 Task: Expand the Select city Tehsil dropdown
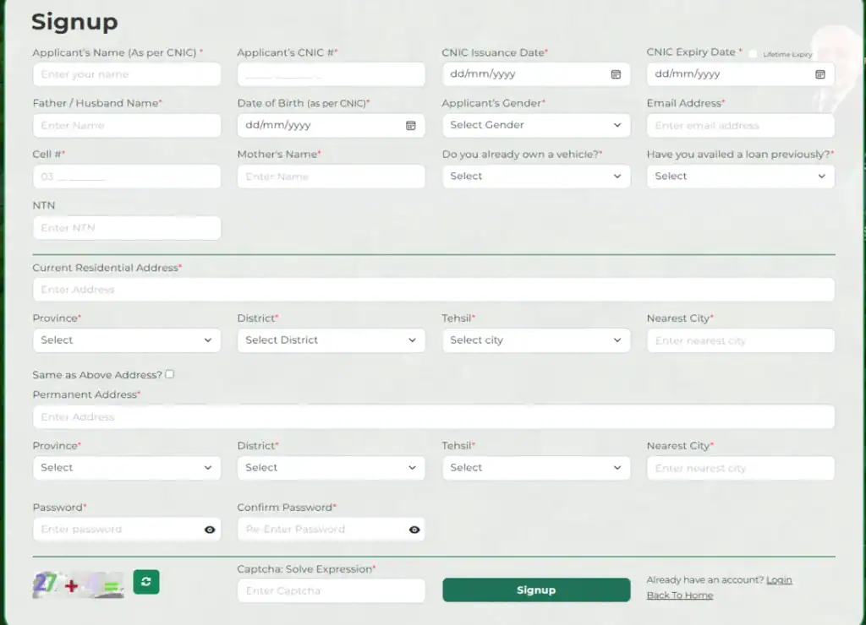tap(535, 340)
